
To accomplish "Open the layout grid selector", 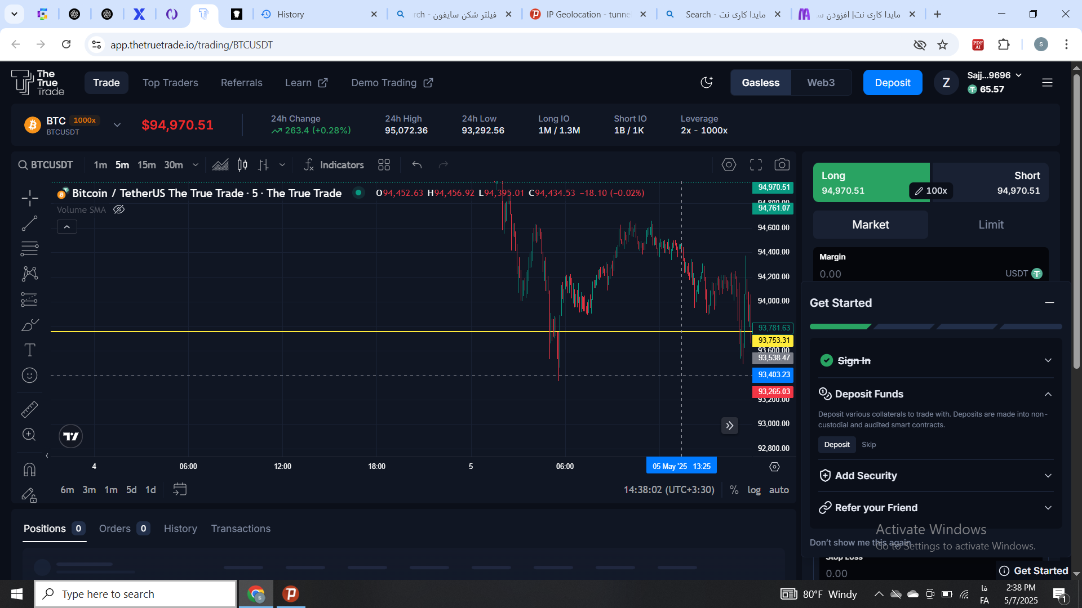I will 384,164.
